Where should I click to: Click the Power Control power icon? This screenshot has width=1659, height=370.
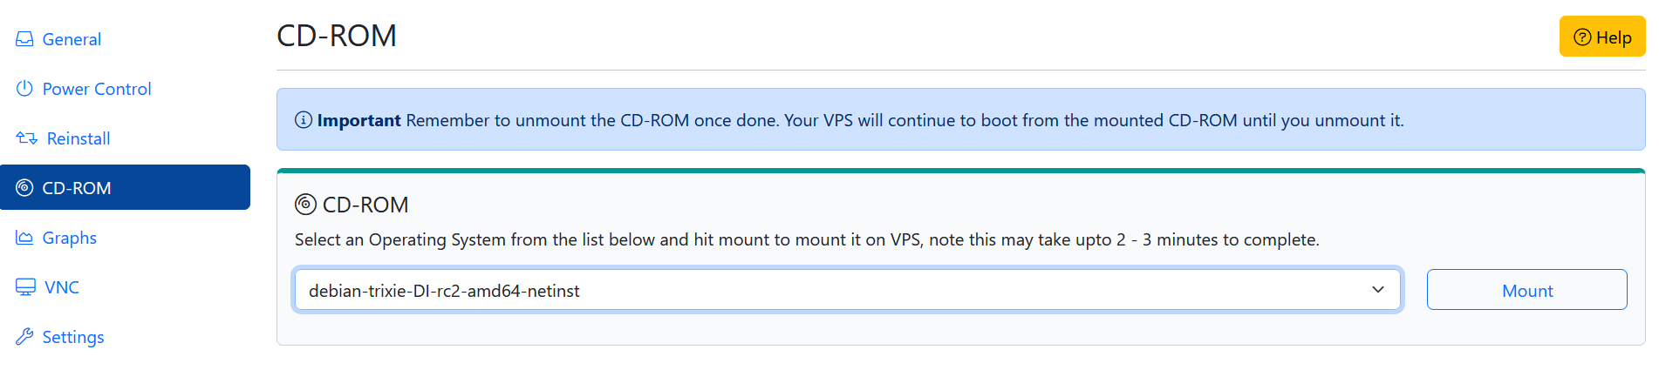click(24, 89)
